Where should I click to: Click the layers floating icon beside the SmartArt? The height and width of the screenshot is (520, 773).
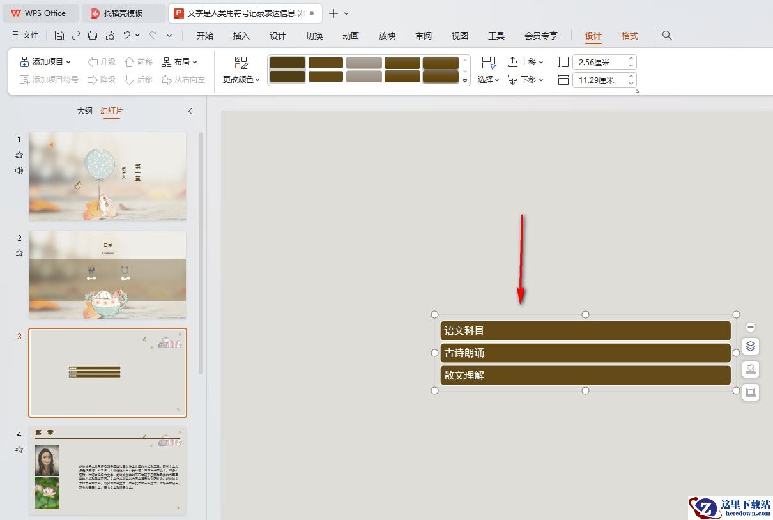[751, 346]
